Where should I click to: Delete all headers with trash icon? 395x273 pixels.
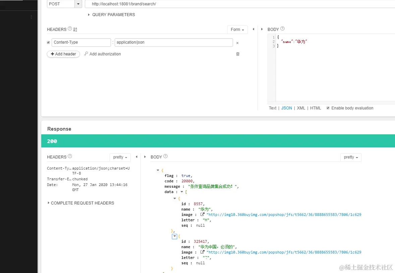[237, 54]
